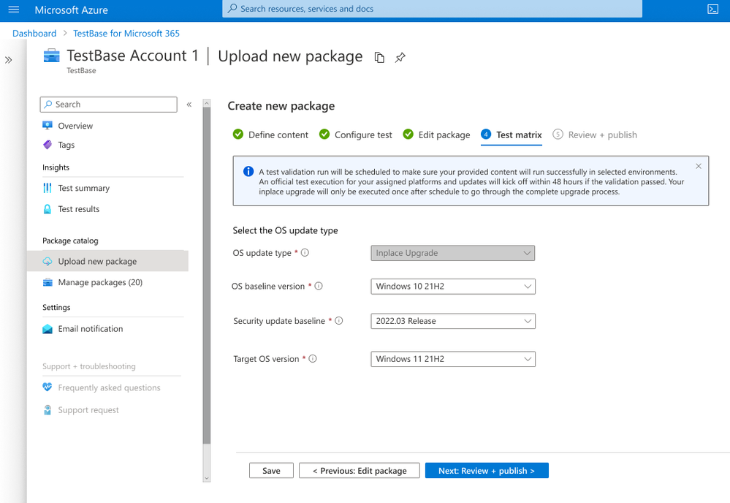Click the Save button
730x503 pixels.
(271, 470)
